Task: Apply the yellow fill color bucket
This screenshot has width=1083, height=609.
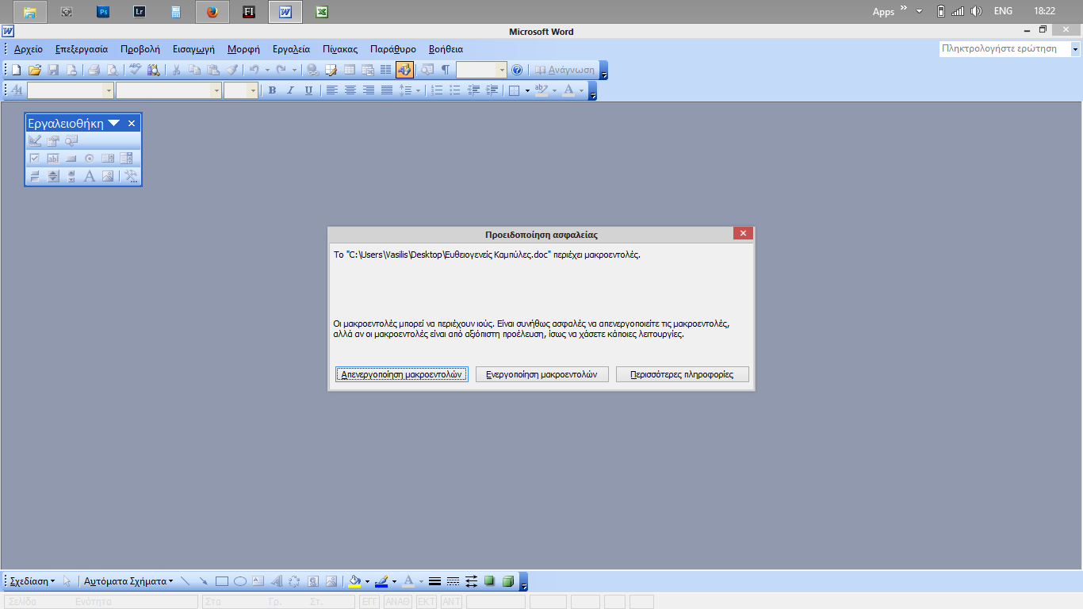Action: coord(356,581)
